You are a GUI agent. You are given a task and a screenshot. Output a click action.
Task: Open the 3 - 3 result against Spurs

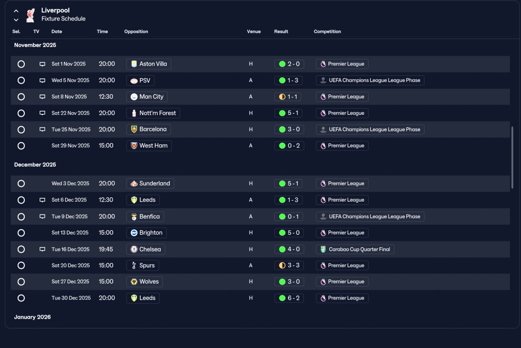289,265
